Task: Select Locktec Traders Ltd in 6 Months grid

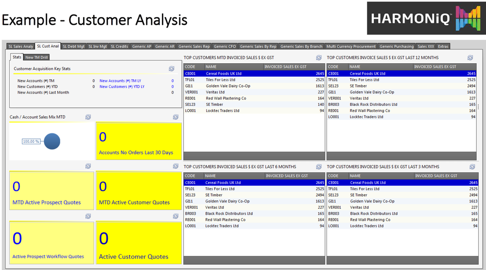Action: pyautogui.click(x=254, y=226)
